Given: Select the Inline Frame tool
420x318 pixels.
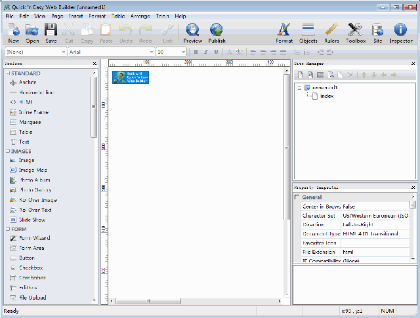Looking at the screenshot, I should click(29, 112).
